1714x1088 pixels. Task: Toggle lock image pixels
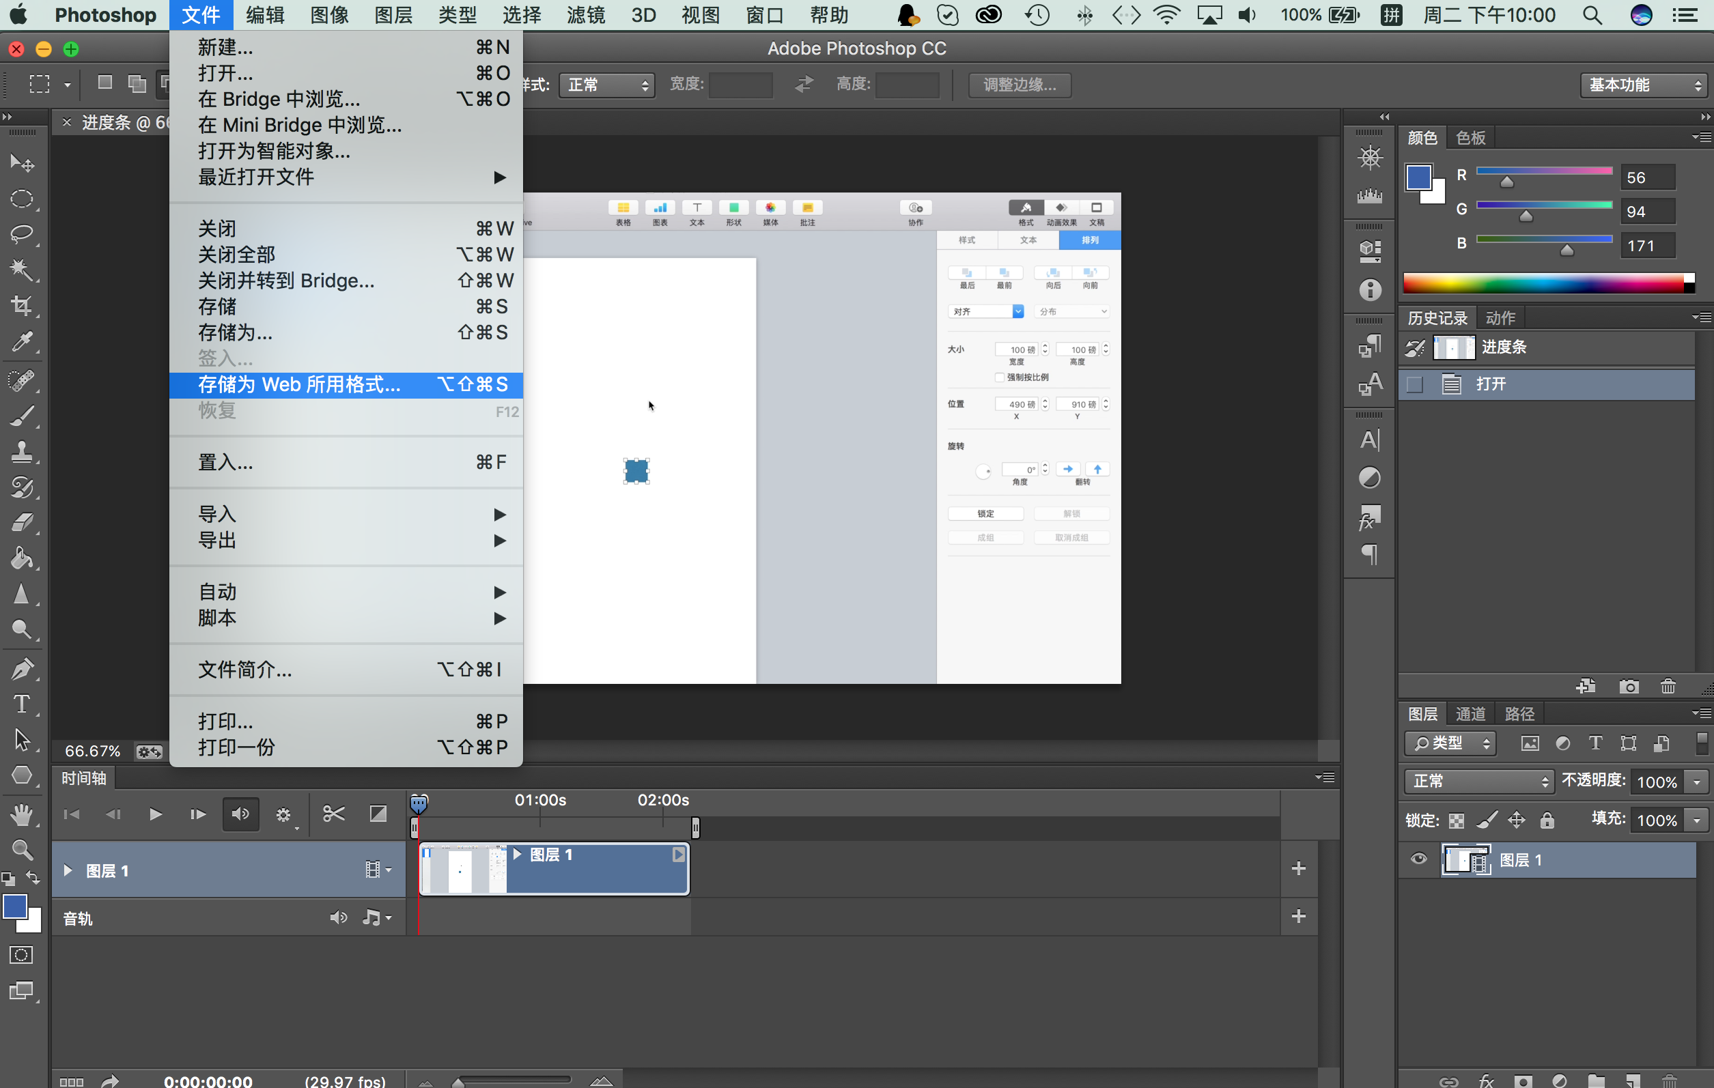[x=1487, y=821]
